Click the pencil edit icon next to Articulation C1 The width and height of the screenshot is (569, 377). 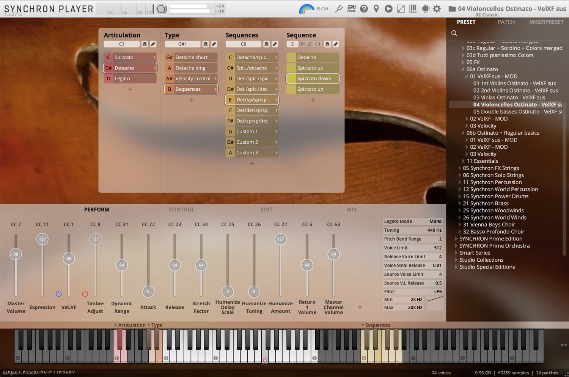point(152,44)
